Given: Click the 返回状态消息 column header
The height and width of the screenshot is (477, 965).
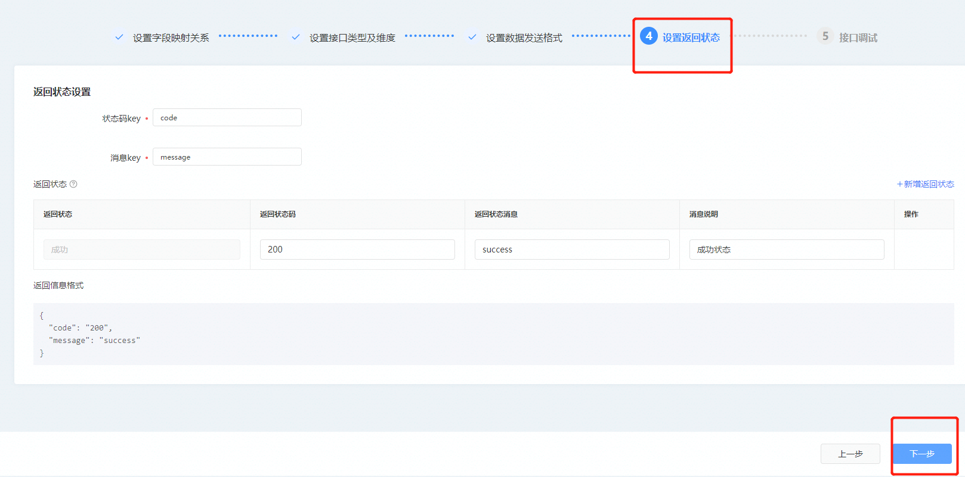Looking at the screenshot, I should click(496, 214).
